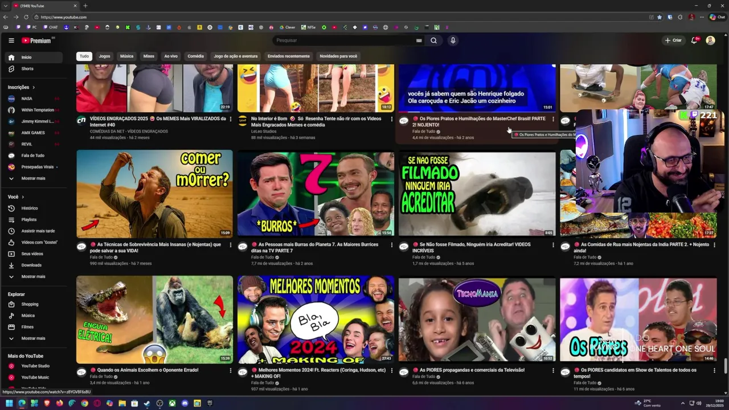Open Windows Start menu
This screenshot has height=410, width=729.
(x=9, y=403)
